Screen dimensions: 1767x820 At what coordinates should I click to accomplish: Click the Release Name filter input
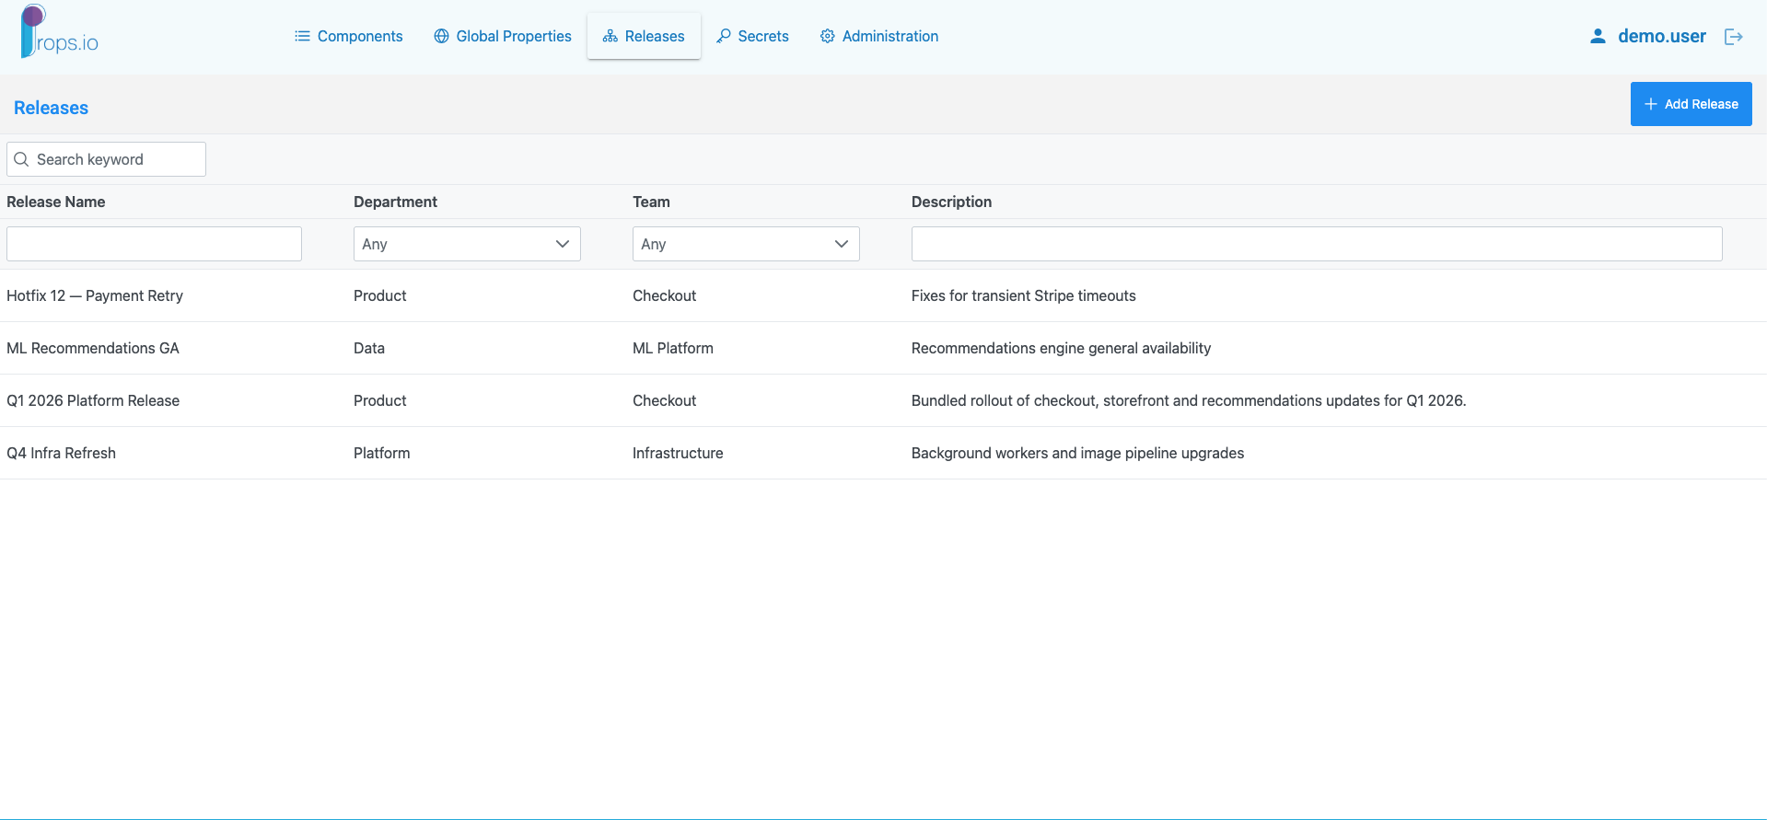pos(154,244)
